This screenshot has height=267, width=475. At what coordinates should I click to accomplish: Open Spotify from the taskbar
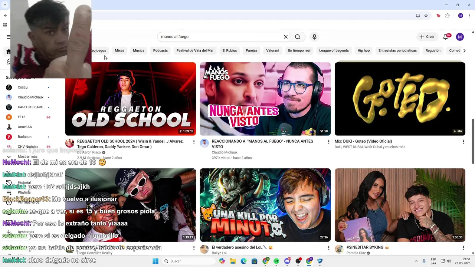pos(276,261)
